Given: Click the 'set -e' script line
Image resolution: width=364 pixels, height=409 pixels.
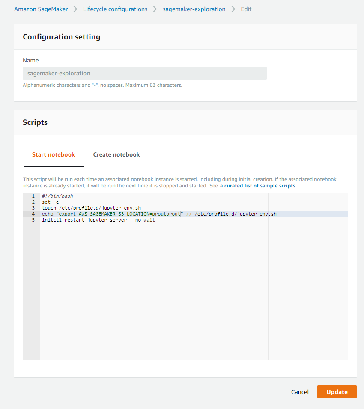Looking at the screenshot, I should 50,202.
